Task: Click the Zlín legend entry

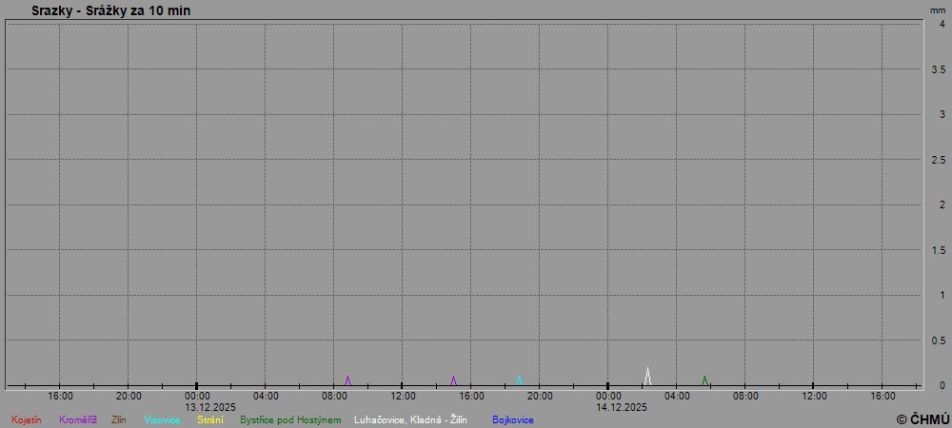Action: [x=118, y=419]
